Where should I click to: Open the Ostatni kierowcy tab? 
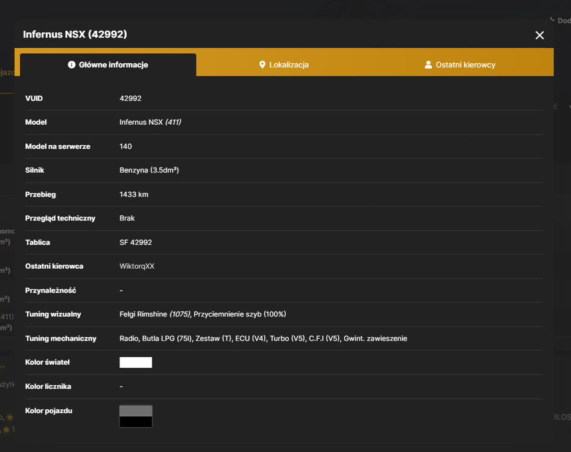[460, 64]
